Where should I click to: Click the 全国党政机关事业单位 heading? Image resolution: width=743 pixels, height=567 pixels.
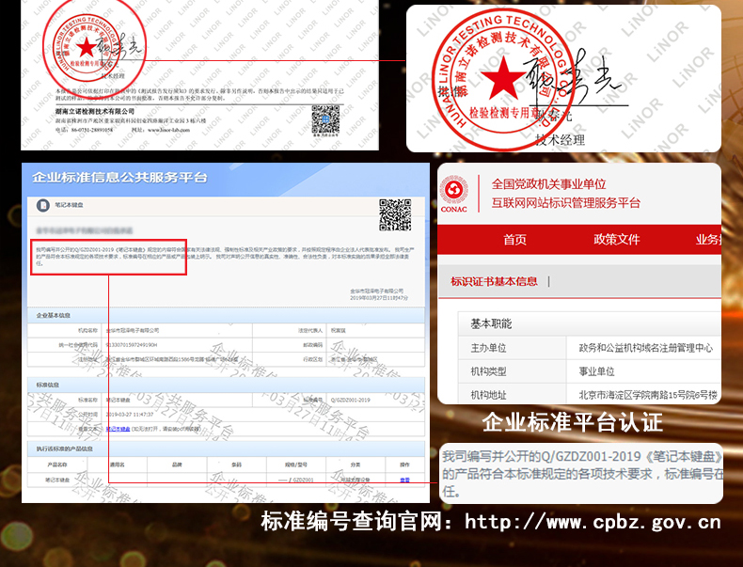[548, 183]
